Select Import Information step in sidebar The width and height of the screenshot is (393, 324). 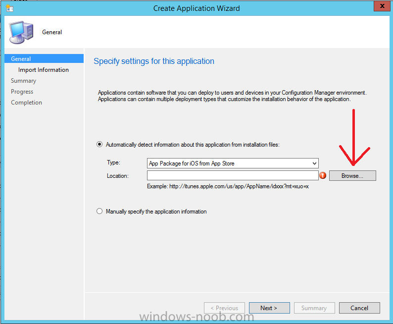coord(44,70)
